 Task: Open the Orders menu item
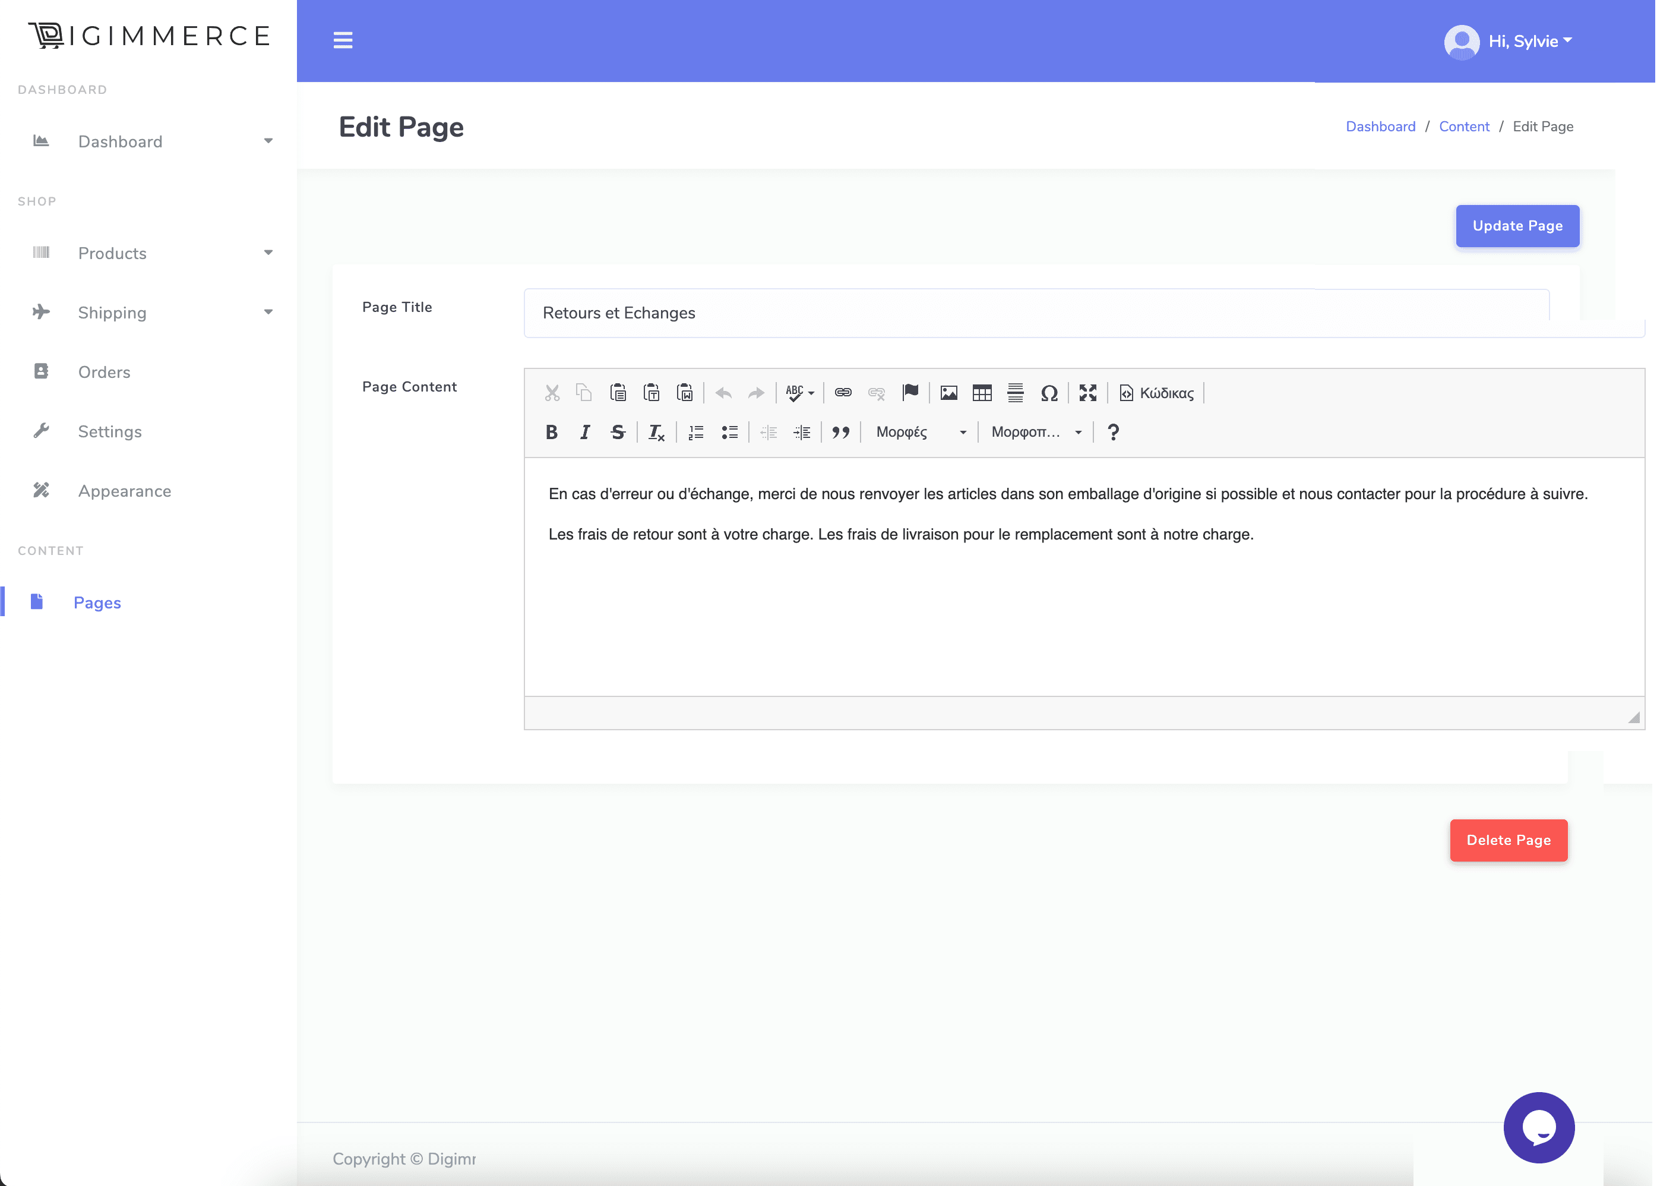click(x=104, y=372)
